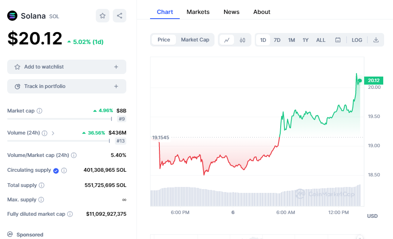Screen dimensions: 393x239
Task: Show Max. supply info icon
Action: [41, 200]
